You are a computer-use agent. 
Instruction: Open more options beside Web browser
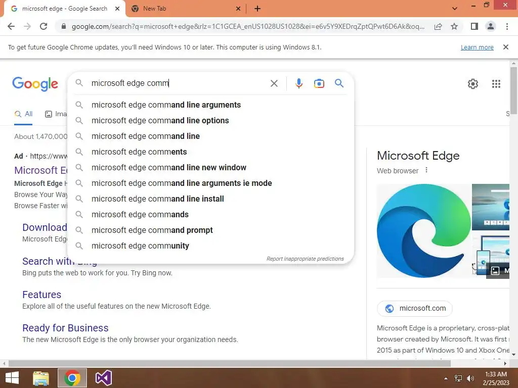point(426,170)
